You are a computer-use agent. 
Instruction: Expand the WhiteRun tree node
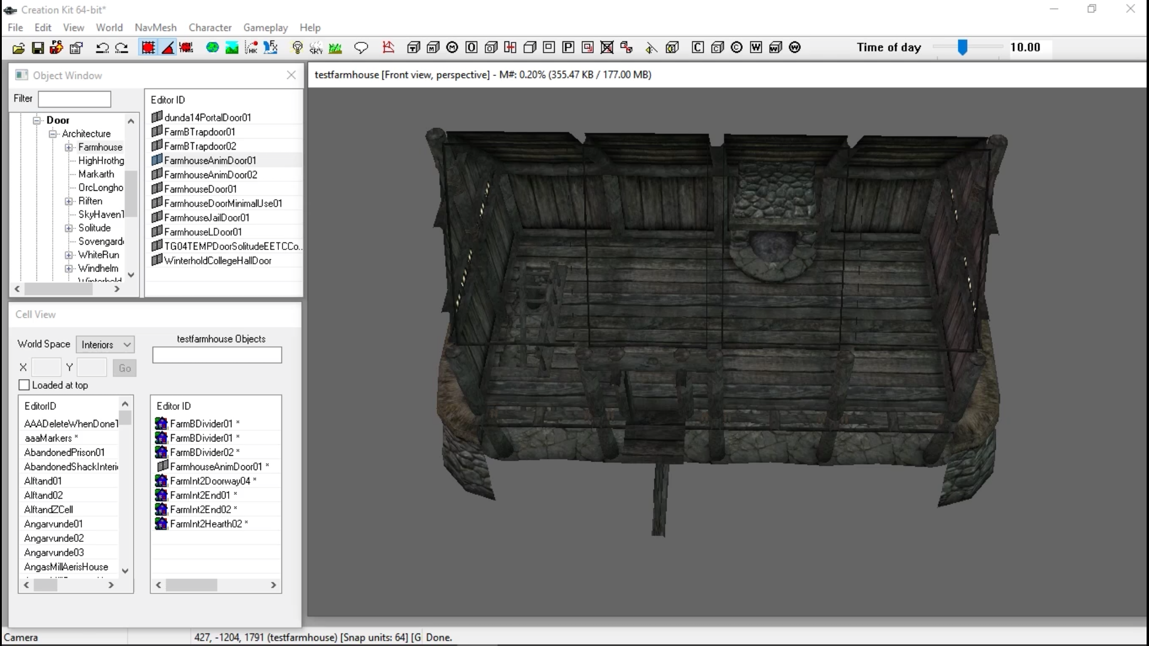[x=69, y=255]
